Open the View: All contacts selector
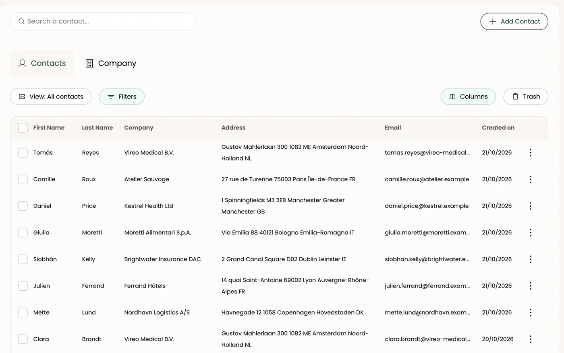The width and height of the screenshot is (564, 353). (x=51, y=96)
